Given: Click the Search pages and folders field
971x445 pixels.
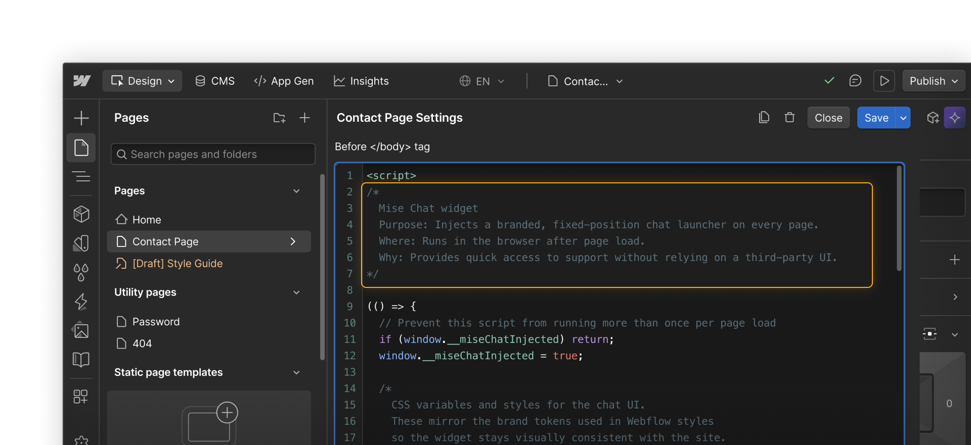Looking at the screenshot, I should [213, 154].
